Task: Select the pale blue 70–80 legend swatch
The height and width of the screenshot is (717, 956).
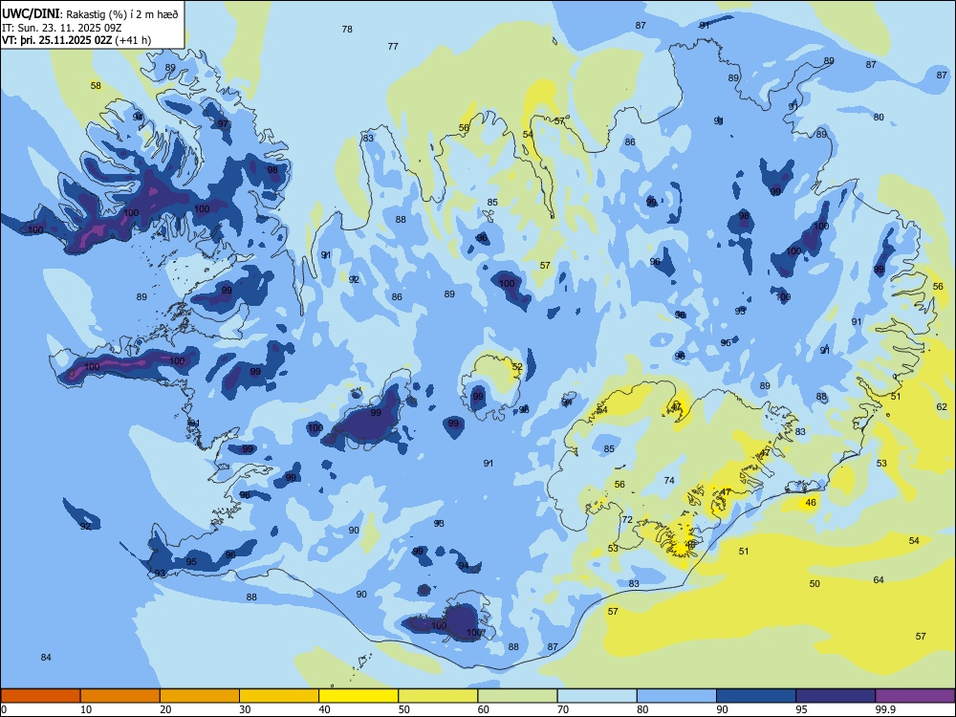Action: pyautogui.click(x=597, y=696)
